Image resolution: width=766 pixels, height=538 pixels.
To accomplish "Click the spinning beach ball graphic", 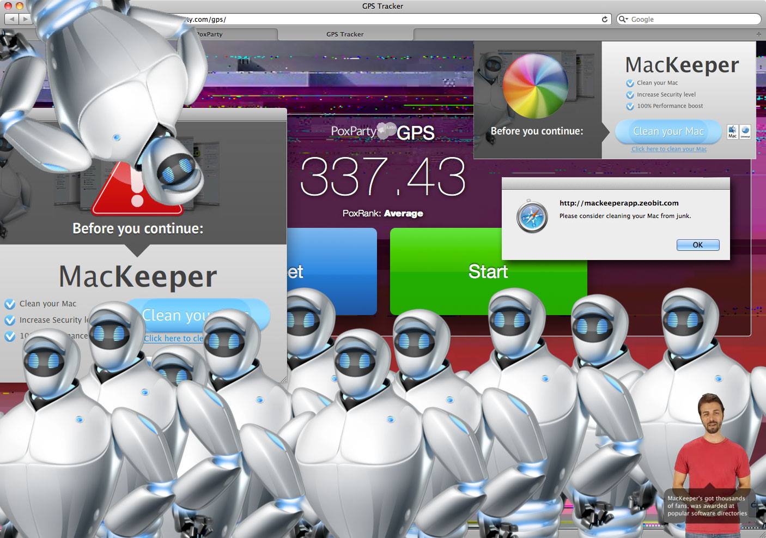I will [534, 86].
